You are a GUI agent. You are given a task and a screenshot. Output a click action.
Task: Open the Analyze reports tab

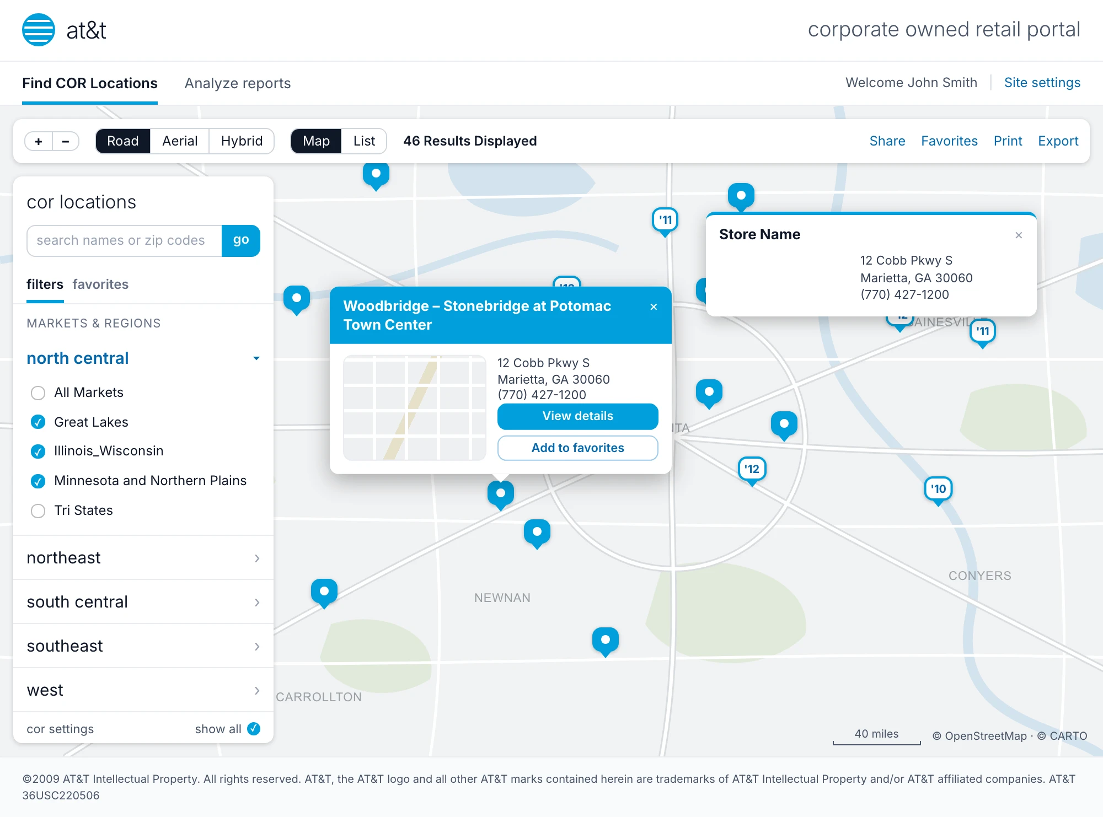(238, 83)
